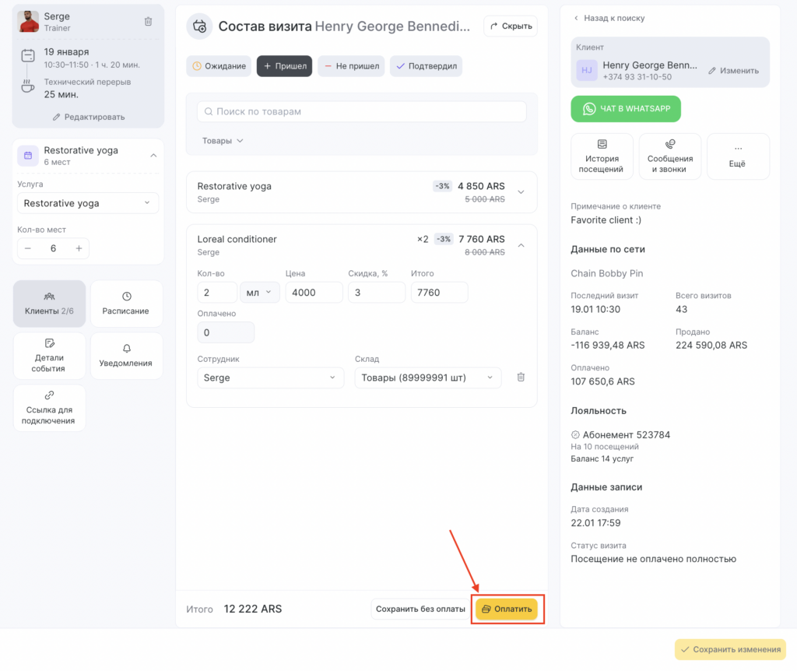Screen dimensions: 797x671
Task: Open visit history for the client
Action: [601, 156]
